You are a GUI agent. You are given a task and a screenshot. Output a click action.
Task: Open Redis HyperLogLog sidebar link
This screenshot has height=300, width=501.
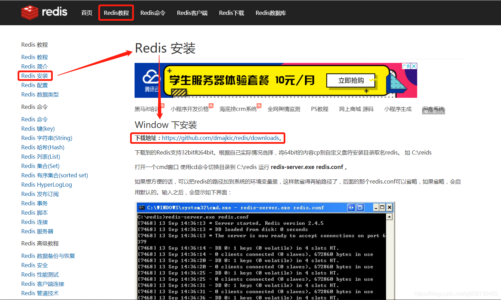point(47,185)
